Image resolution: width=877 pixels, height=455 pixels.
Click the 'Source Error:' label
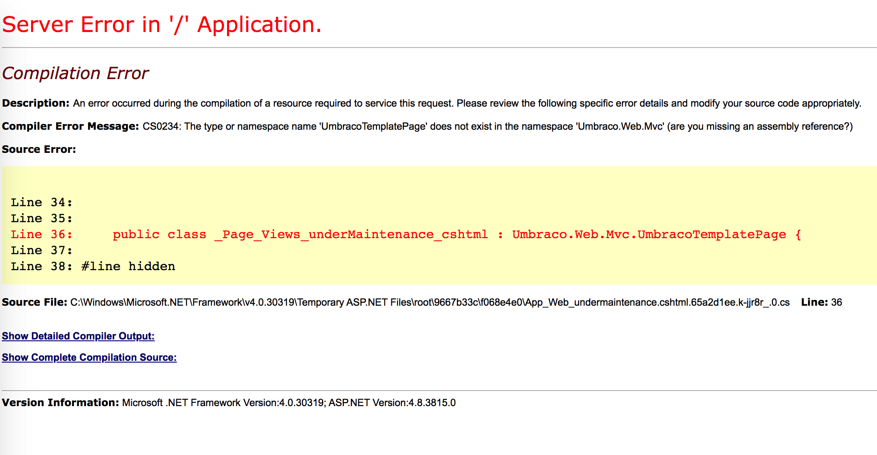[x=39, y=149]
